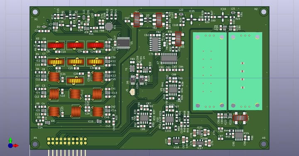Click the IC18 regulator component
The height and width of the screenshot is (156, 299).
176,141
